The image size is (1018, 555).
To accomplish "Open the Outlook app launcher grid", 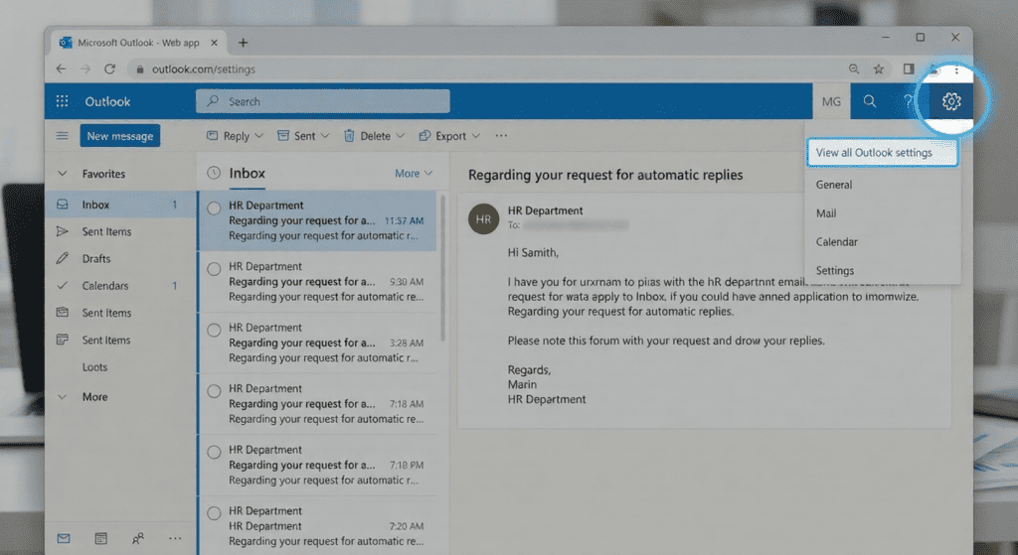I will point(62,101).
